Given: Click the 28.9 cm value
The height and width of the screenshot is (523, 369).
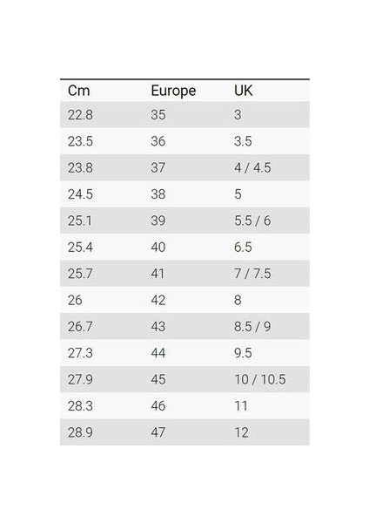Looking at the screenshot, I should coord(80,432).
